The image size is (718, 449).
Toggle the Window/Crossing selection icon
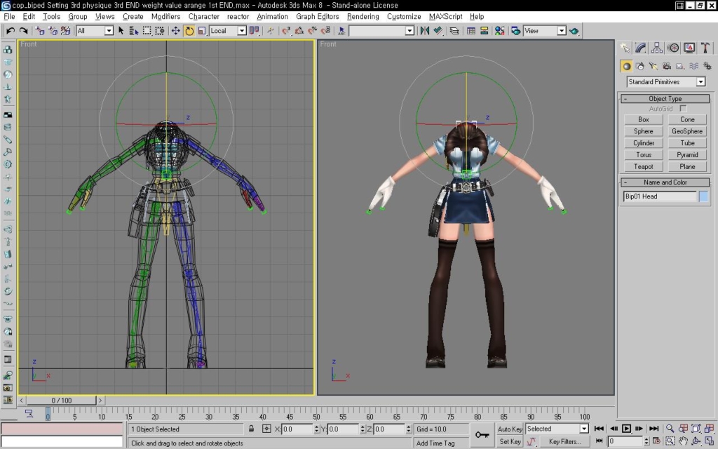pos(159,31)
